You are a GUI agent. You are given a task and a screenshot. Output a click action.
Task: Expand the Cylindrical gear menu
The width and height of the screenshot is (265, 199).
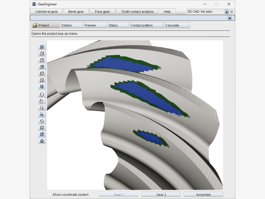[x=47, y=12]
